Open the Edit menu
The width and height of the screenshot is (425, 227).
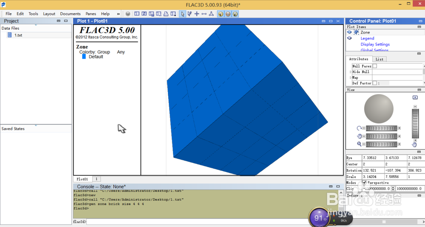point(20,14)
